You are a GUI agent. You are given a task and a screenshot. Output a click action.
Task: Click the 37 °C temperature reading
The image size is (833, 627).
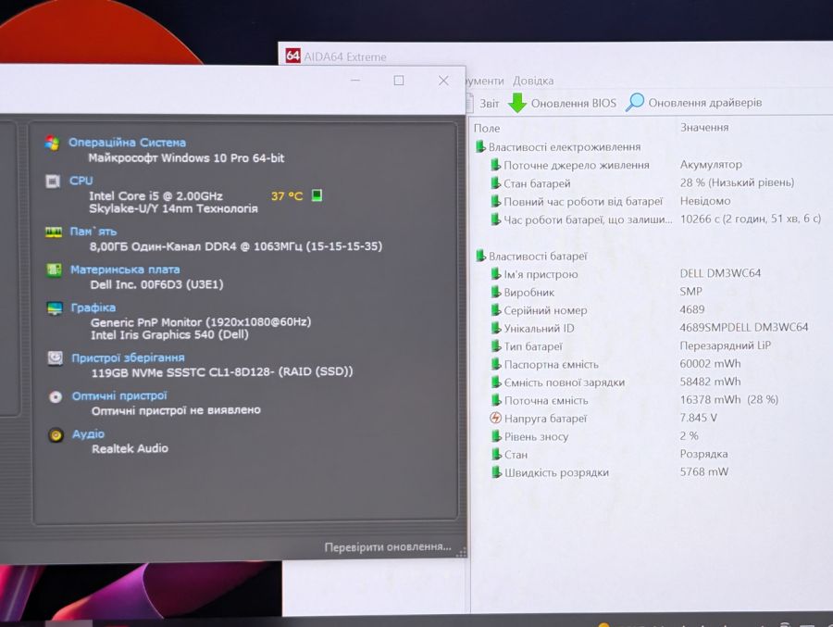287,196
